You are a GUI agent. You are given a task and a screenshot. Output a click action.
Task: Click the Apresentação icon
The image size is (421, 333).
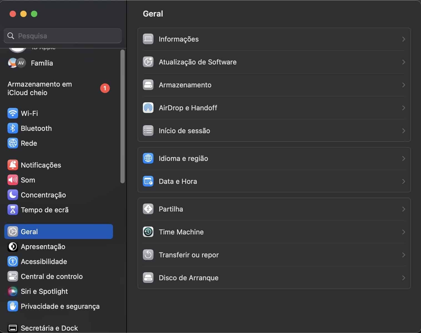[13, 246]
